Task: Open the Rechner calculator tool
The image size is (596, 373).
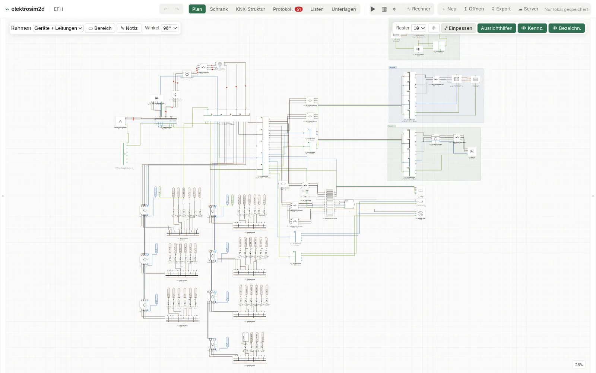Action: tap(419, 9)
